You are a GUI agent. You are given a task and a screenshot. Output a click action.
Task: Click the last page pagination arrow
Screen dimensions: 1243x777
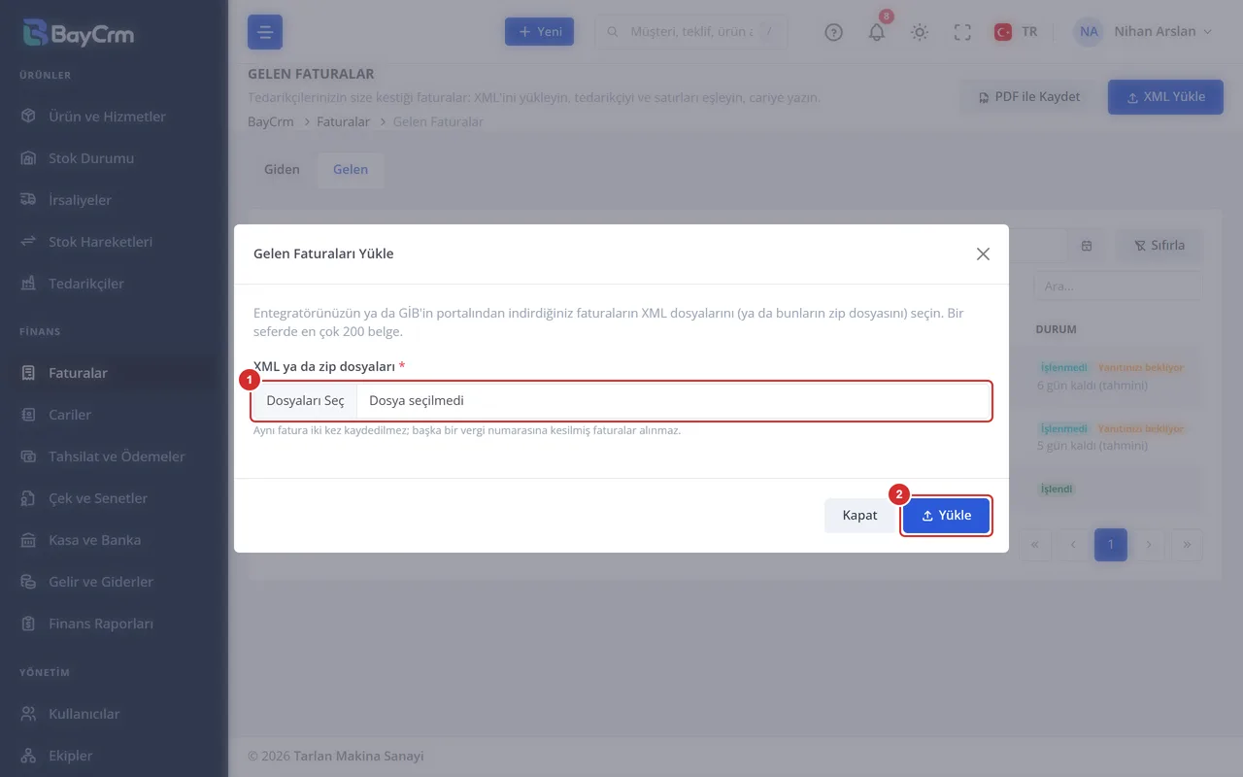[x=1187, y=545]
